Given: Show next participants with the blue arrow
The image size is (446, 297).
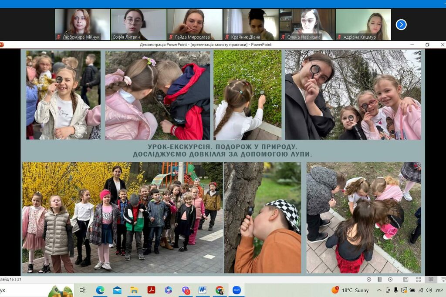Looking at the screenshot, I should point(401,25).
